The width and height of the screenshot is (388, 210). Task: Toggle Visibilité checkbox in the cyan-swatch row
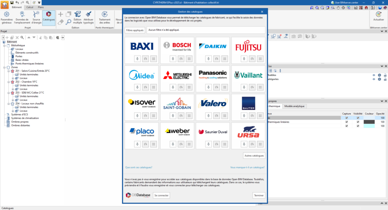tap(358, 126)
